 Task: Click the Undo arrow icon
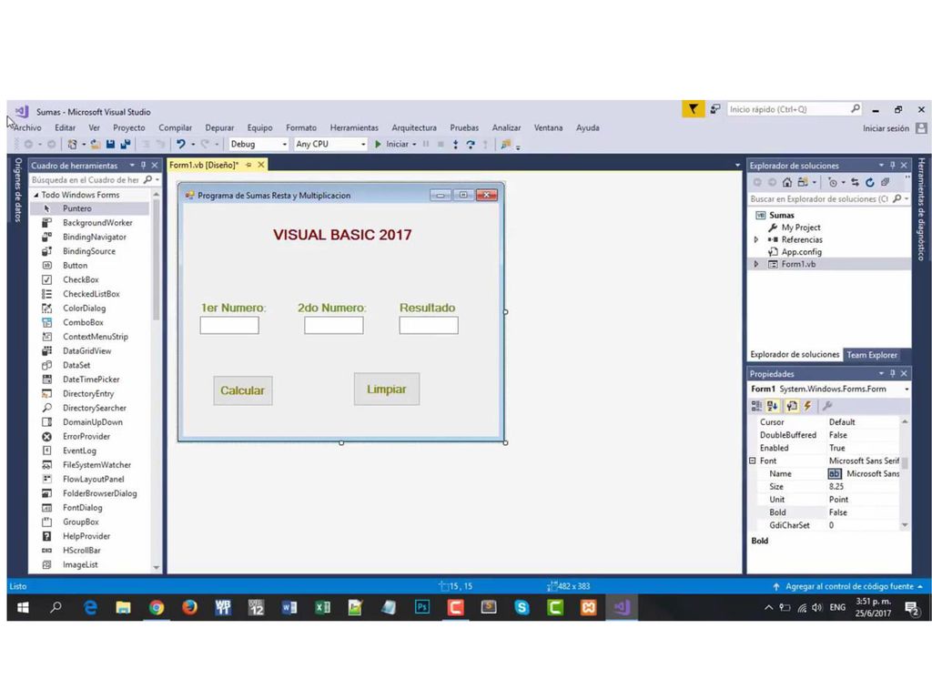(x=181, y=144)
